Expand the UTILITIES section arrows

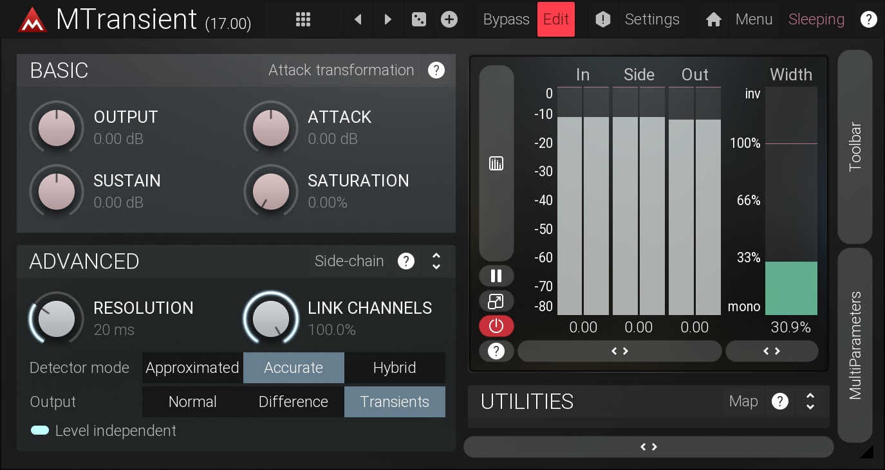coord(810,401)
